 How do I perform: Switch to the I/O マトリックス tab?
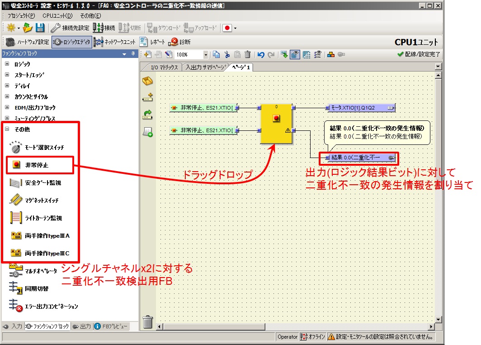coord(161,67)
